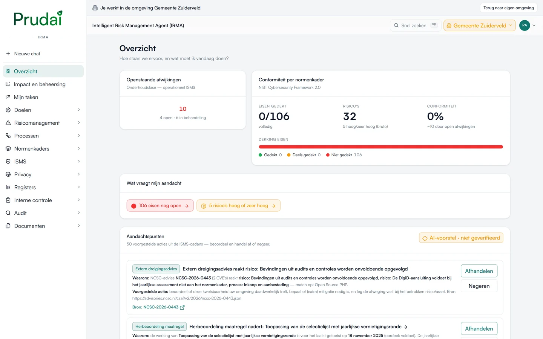543x339 pixels.
Task: Click the Doelen target icon
Action: (8, 110)
